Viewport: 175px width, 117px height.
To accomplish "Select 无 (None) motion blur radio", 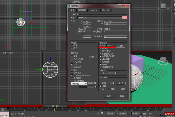I will click(101, 89).
